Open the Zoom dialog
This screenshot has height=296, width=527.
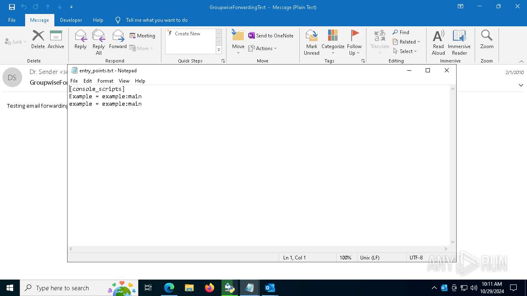pos(487,39)
